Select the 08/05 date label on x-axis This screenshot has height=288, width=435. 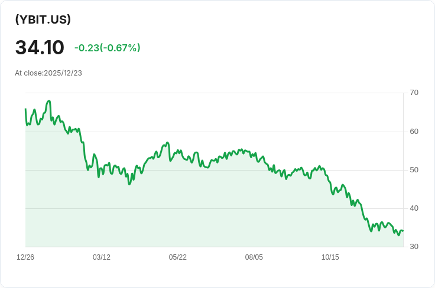click(x=254, y=257)
